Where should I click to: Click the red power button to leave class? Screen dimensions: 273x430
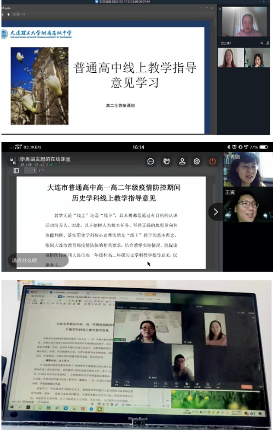[212, 162]
